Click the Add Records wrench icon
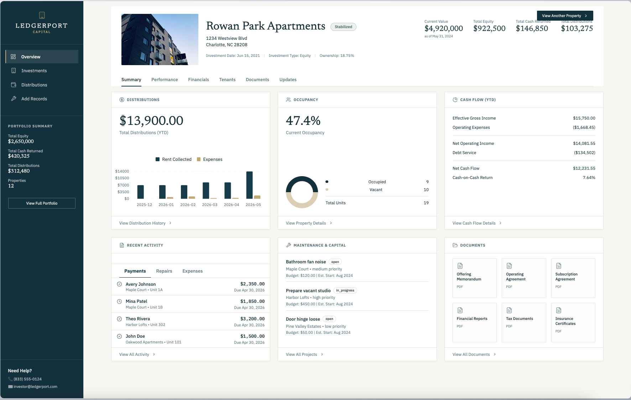Image resolution: width=631 pixels, height=400 pixels. coord(14,99)
